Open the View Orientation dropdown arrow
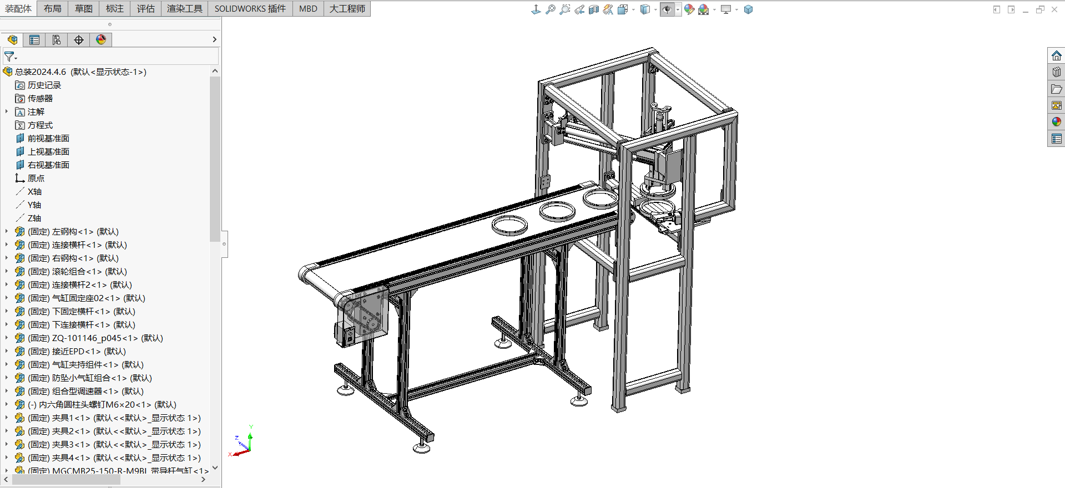 pos(633,9)
